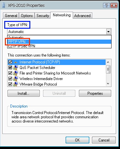Click the list scroll down arrow
This screenshot has height=149, width=120.
click(x=108, y=84)
